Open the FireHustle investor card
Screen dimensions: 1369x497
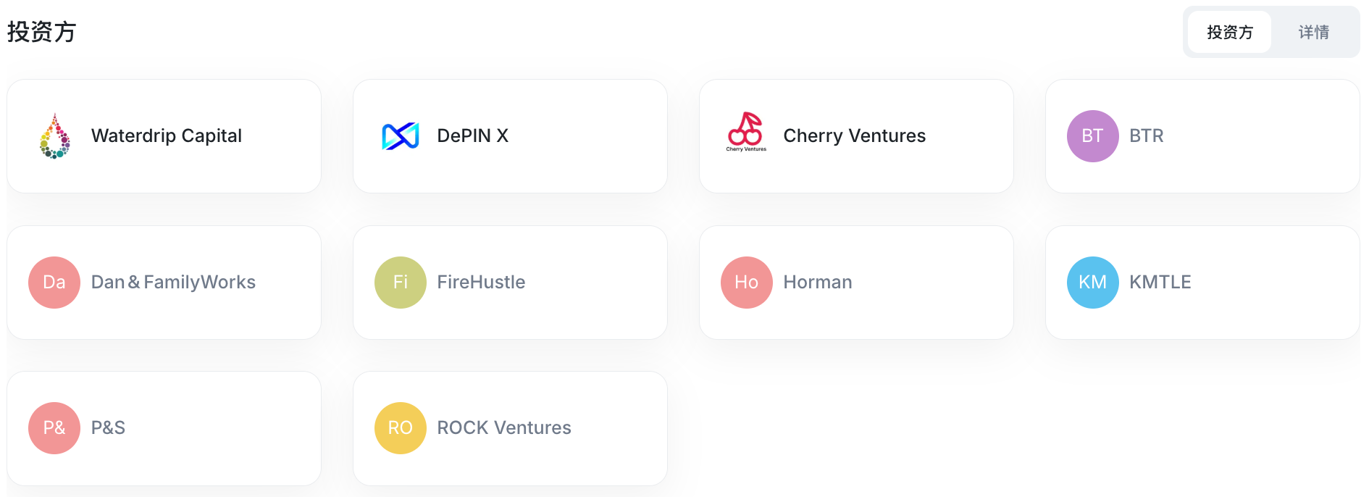click(x=510, y=283)
